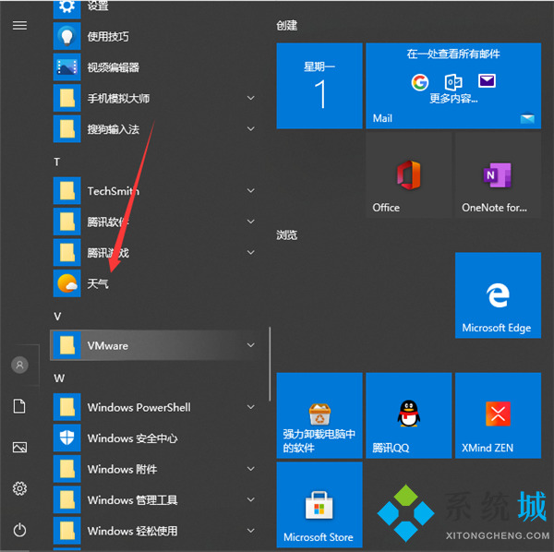
Task: Expand the Windows PowerShell folder chevron
Action: pos(251,407)
